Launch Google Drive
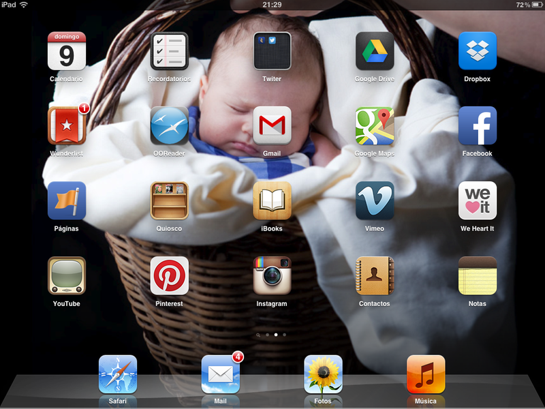Image resolution: width=545 pixels, height=409 pixels. click(x=375, y=51)
